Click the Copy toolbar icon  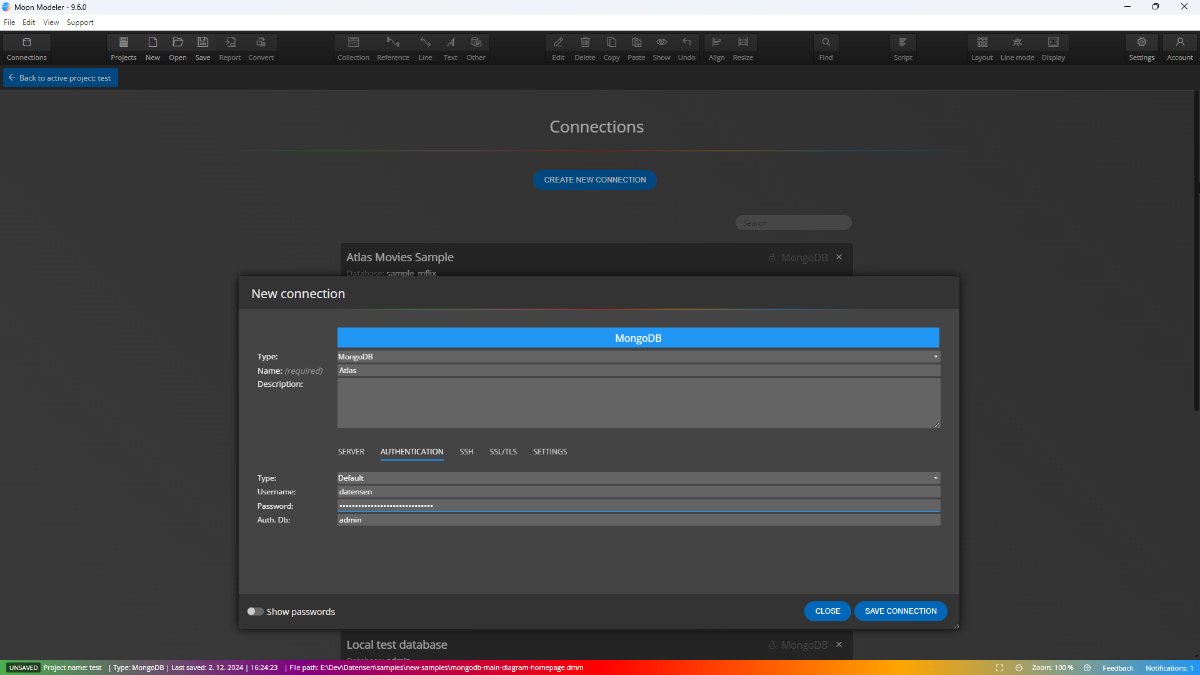(611, 48)
